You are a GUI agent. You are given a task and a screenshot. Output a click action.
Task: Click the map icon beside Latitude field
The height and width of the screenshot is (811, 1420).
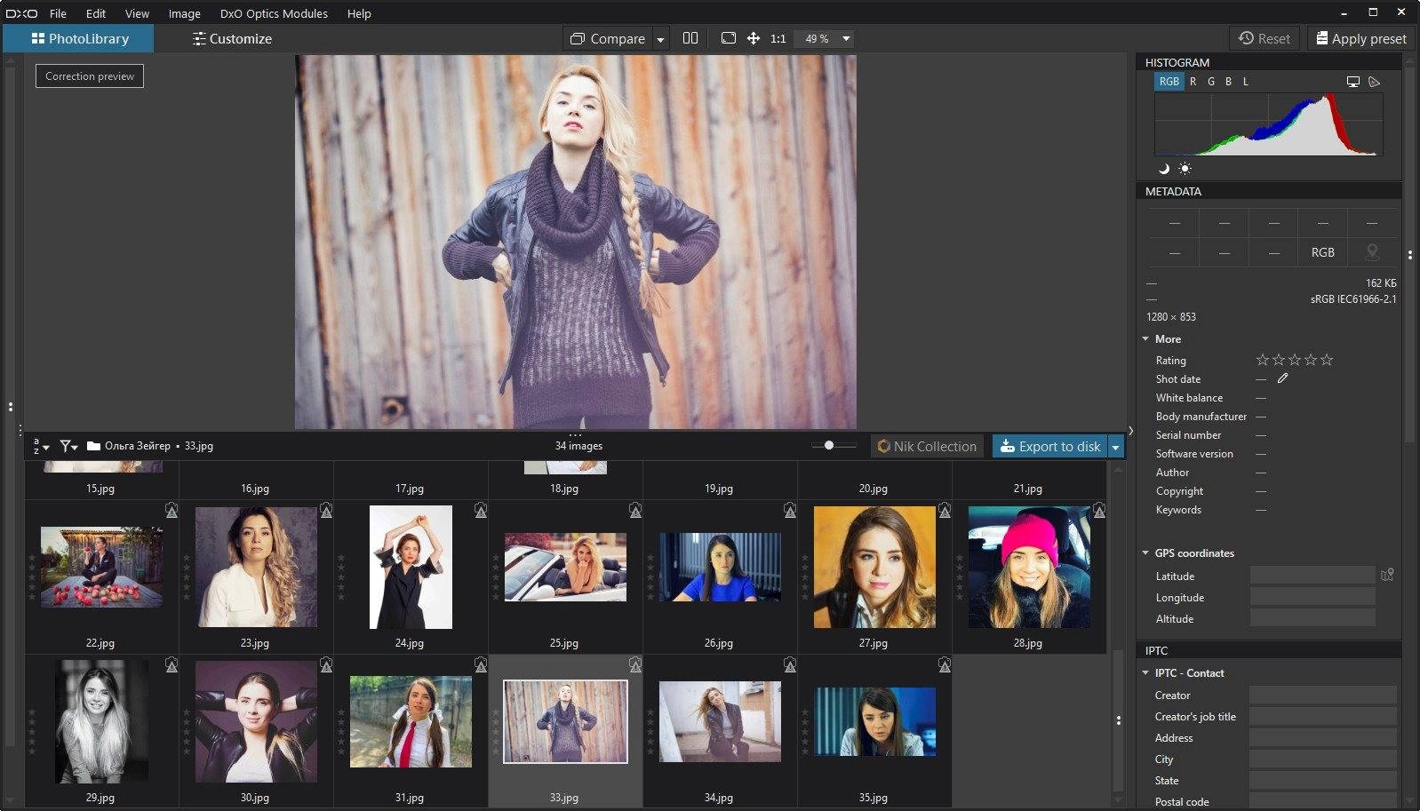[x=1387, y=576]
